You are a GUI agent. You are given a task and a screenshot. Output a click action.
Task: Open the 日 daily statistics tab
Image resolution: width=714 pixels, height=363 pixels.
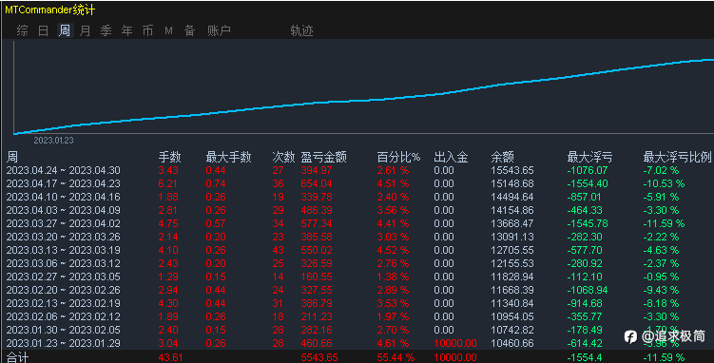tap(44, 30)
